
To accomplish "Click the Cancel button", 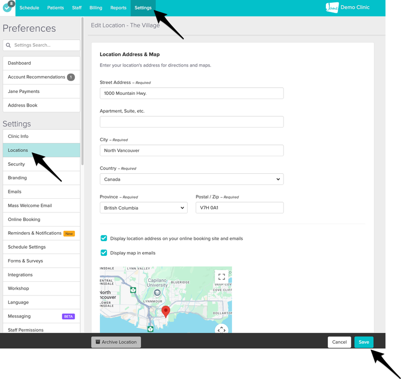I will click(x=339, y=342).
